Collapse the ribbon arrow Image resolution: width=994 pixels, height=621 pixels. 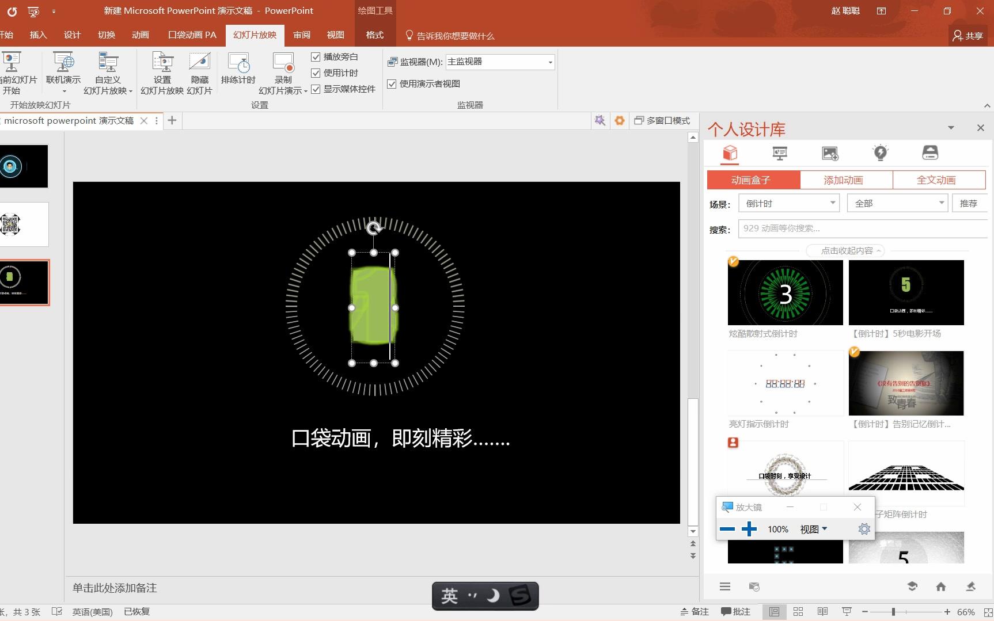point(987,106)
